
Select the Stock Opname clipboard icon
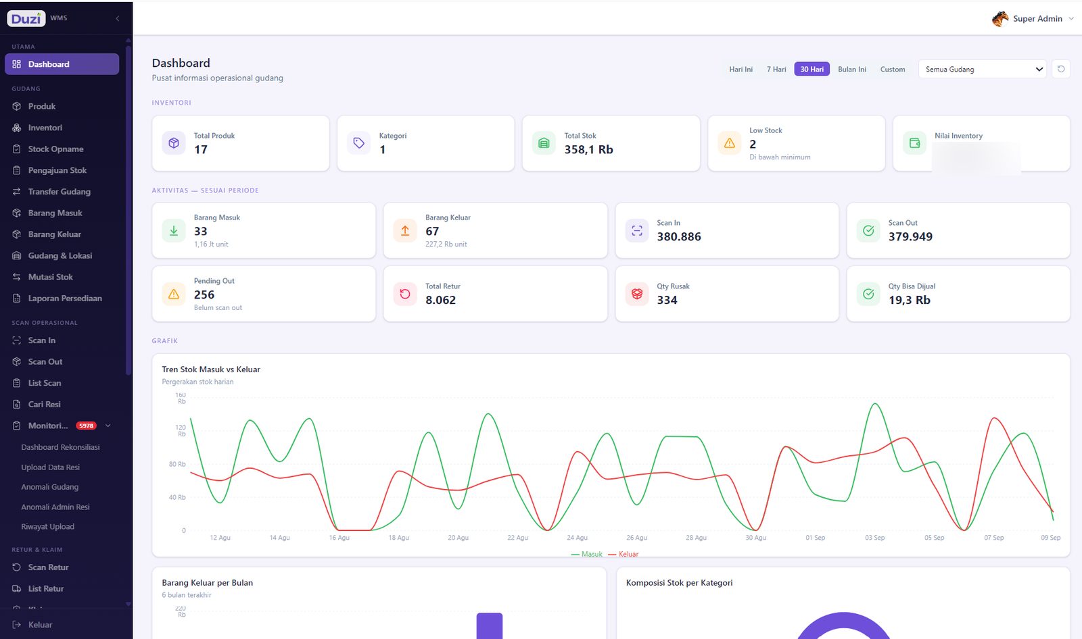[17, 149]
